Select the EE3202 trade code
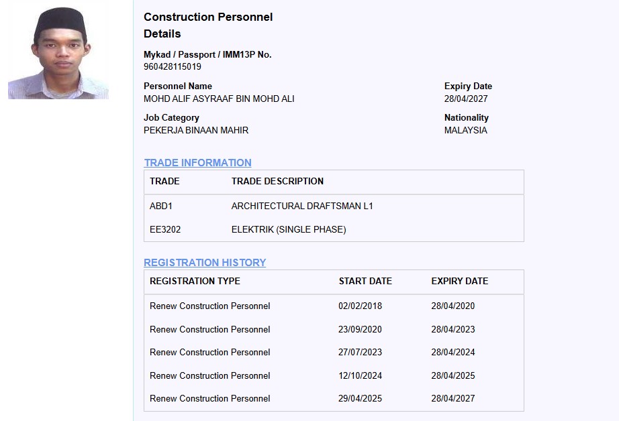Viewport: 619px width, 421px height. (165, 229)
